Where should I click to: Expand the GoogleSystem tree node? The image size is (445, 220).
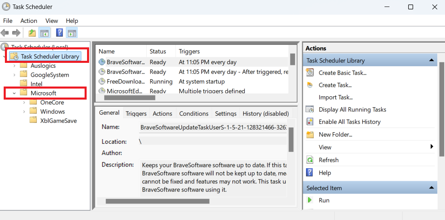[x=14, y=75]
